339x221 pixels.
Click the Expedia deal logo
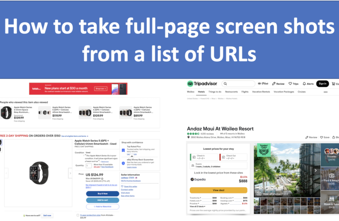click(x=198, y=180)
